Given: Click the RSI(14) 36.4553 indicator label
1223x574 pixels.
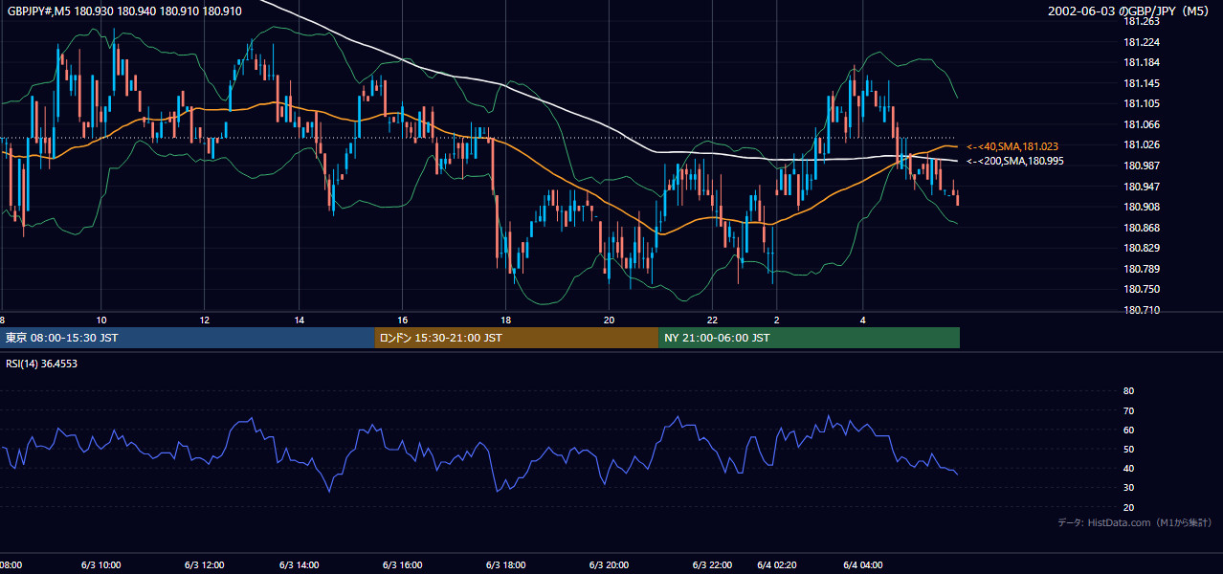Looking at the screenshot, I should (42, 363).
